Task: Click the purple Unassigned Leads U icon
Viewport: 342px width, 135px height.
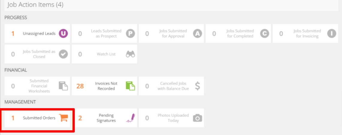Action: (63, 34)
